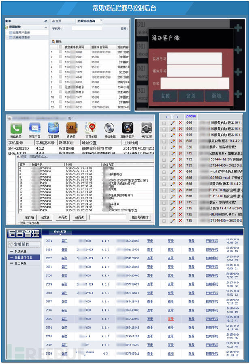
Task: Click the plus icon beside entry [3] in the dark panel
Action: (238, 50)
